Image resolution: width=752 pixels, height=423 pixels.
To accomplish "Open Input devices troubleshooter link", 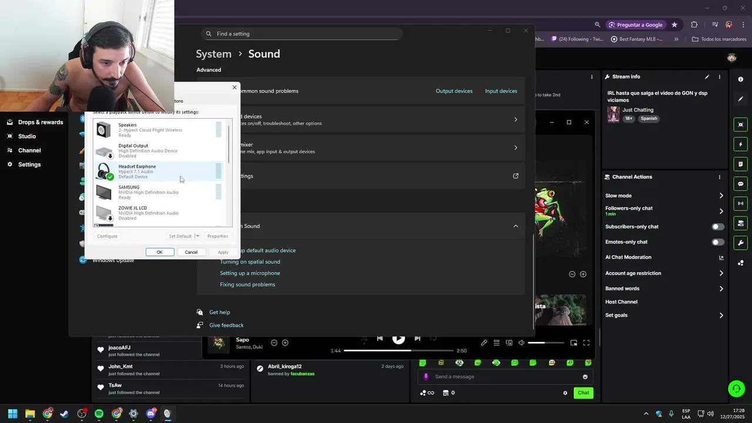I will tap(501, 91).
